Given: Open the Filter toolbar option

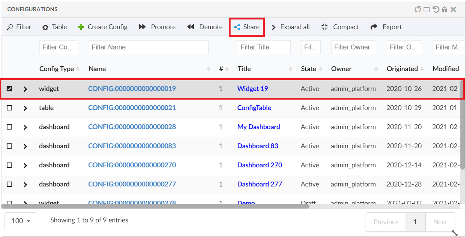Looking at the screenshot, I should (x=19, y=27).
